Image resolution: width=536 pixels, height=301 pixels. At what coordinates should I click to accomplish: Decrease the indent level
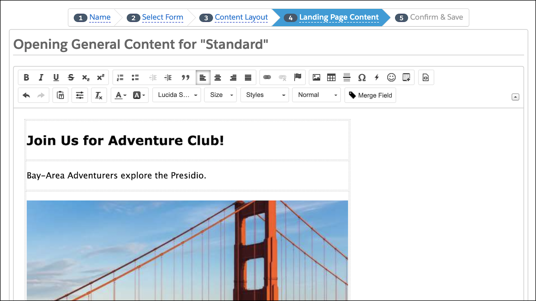(153, 78)
